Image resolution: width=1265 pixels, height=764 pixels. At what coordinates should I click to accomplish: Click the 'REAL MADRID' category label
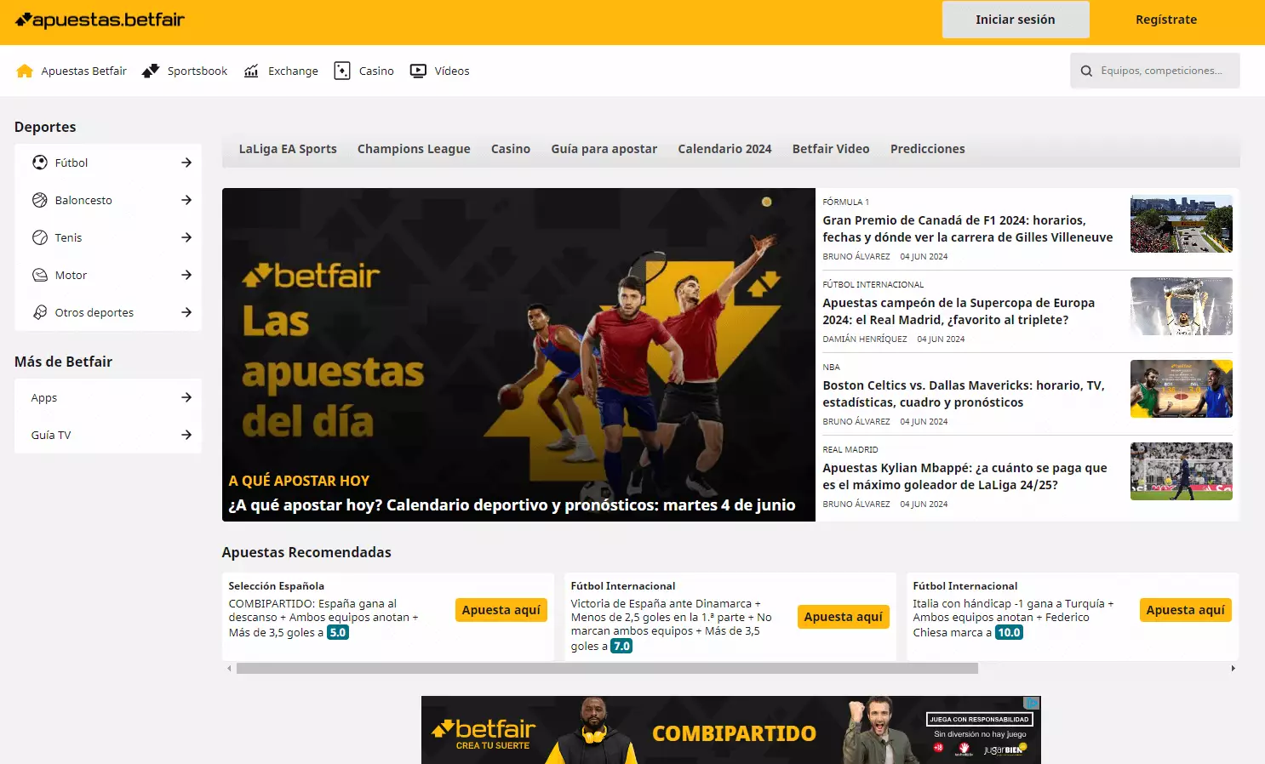click(850, 449)
